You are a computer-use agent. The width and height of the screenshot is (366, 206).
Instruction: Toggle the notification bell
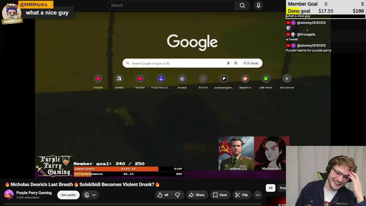(x=87, y=195)
